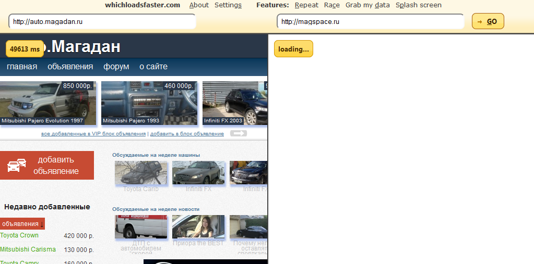Viewport: 534px width, 264px height.
Task: Click добавить в блок объявление link
Action: [x=187, y=134]
